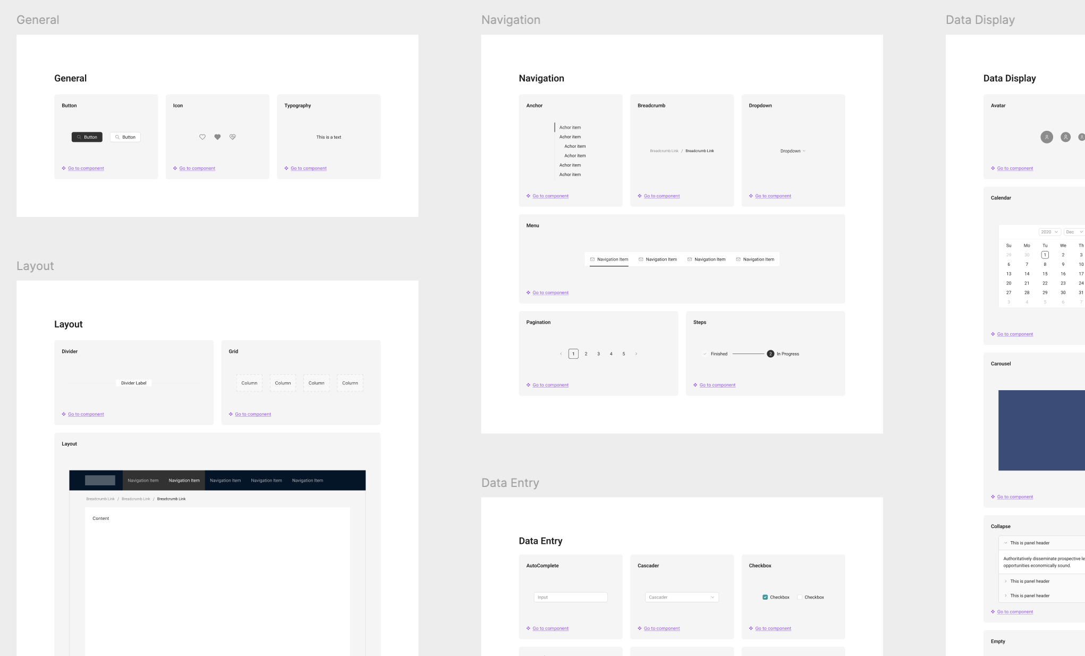This screenshot has height=656, width=1085.
Task: Open the Dec month selector in Calendar
Action: [1074, 232]
